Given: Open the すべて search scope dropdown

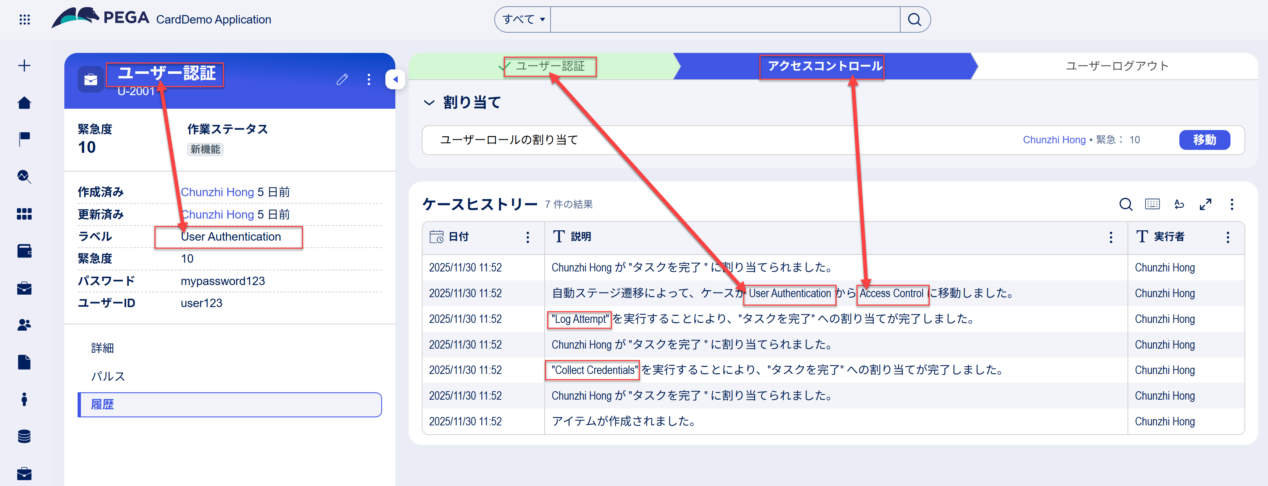Looking at the screenshot, I should point(522,19).
